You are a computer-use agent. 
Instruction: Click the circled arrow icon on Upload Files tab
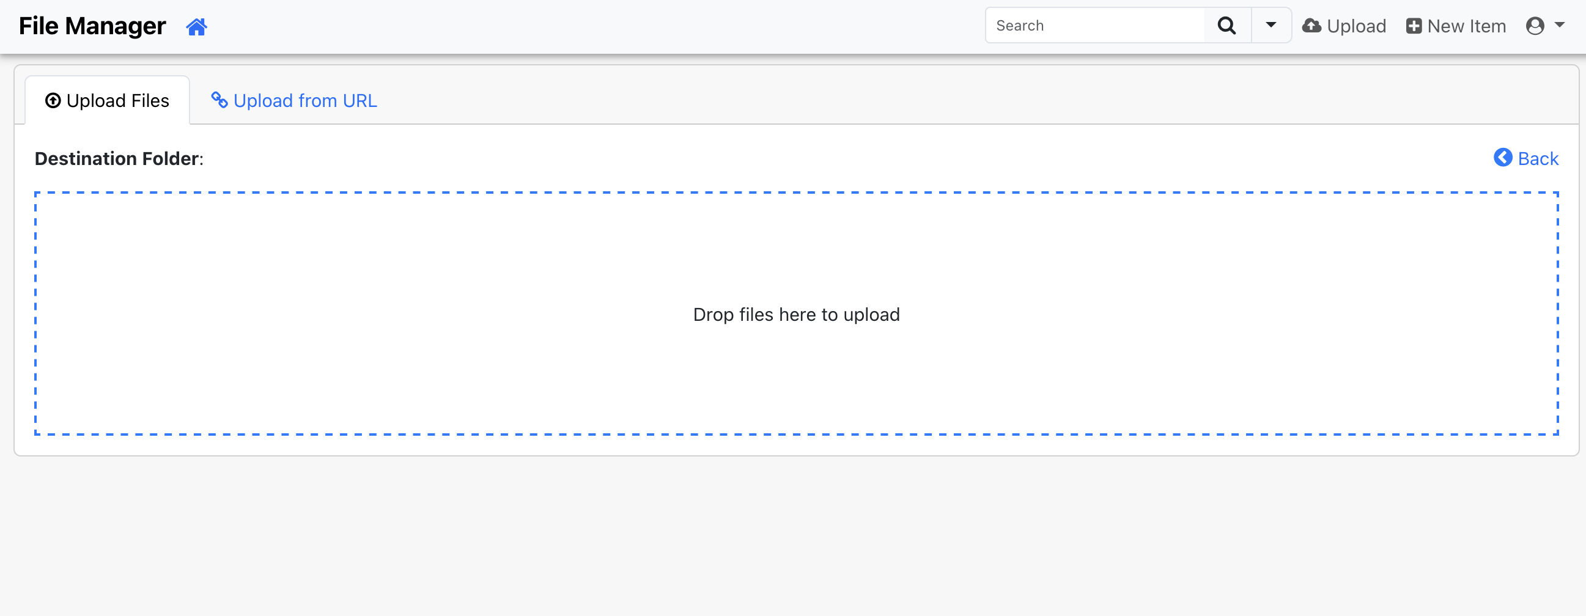click(x=53, y=100)
